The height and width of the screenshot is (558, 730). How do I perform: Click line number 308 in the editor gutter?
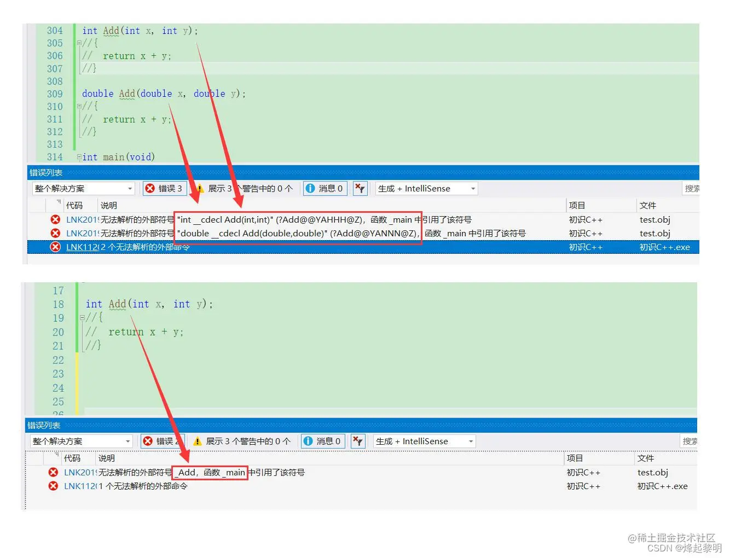pos(55,81)
